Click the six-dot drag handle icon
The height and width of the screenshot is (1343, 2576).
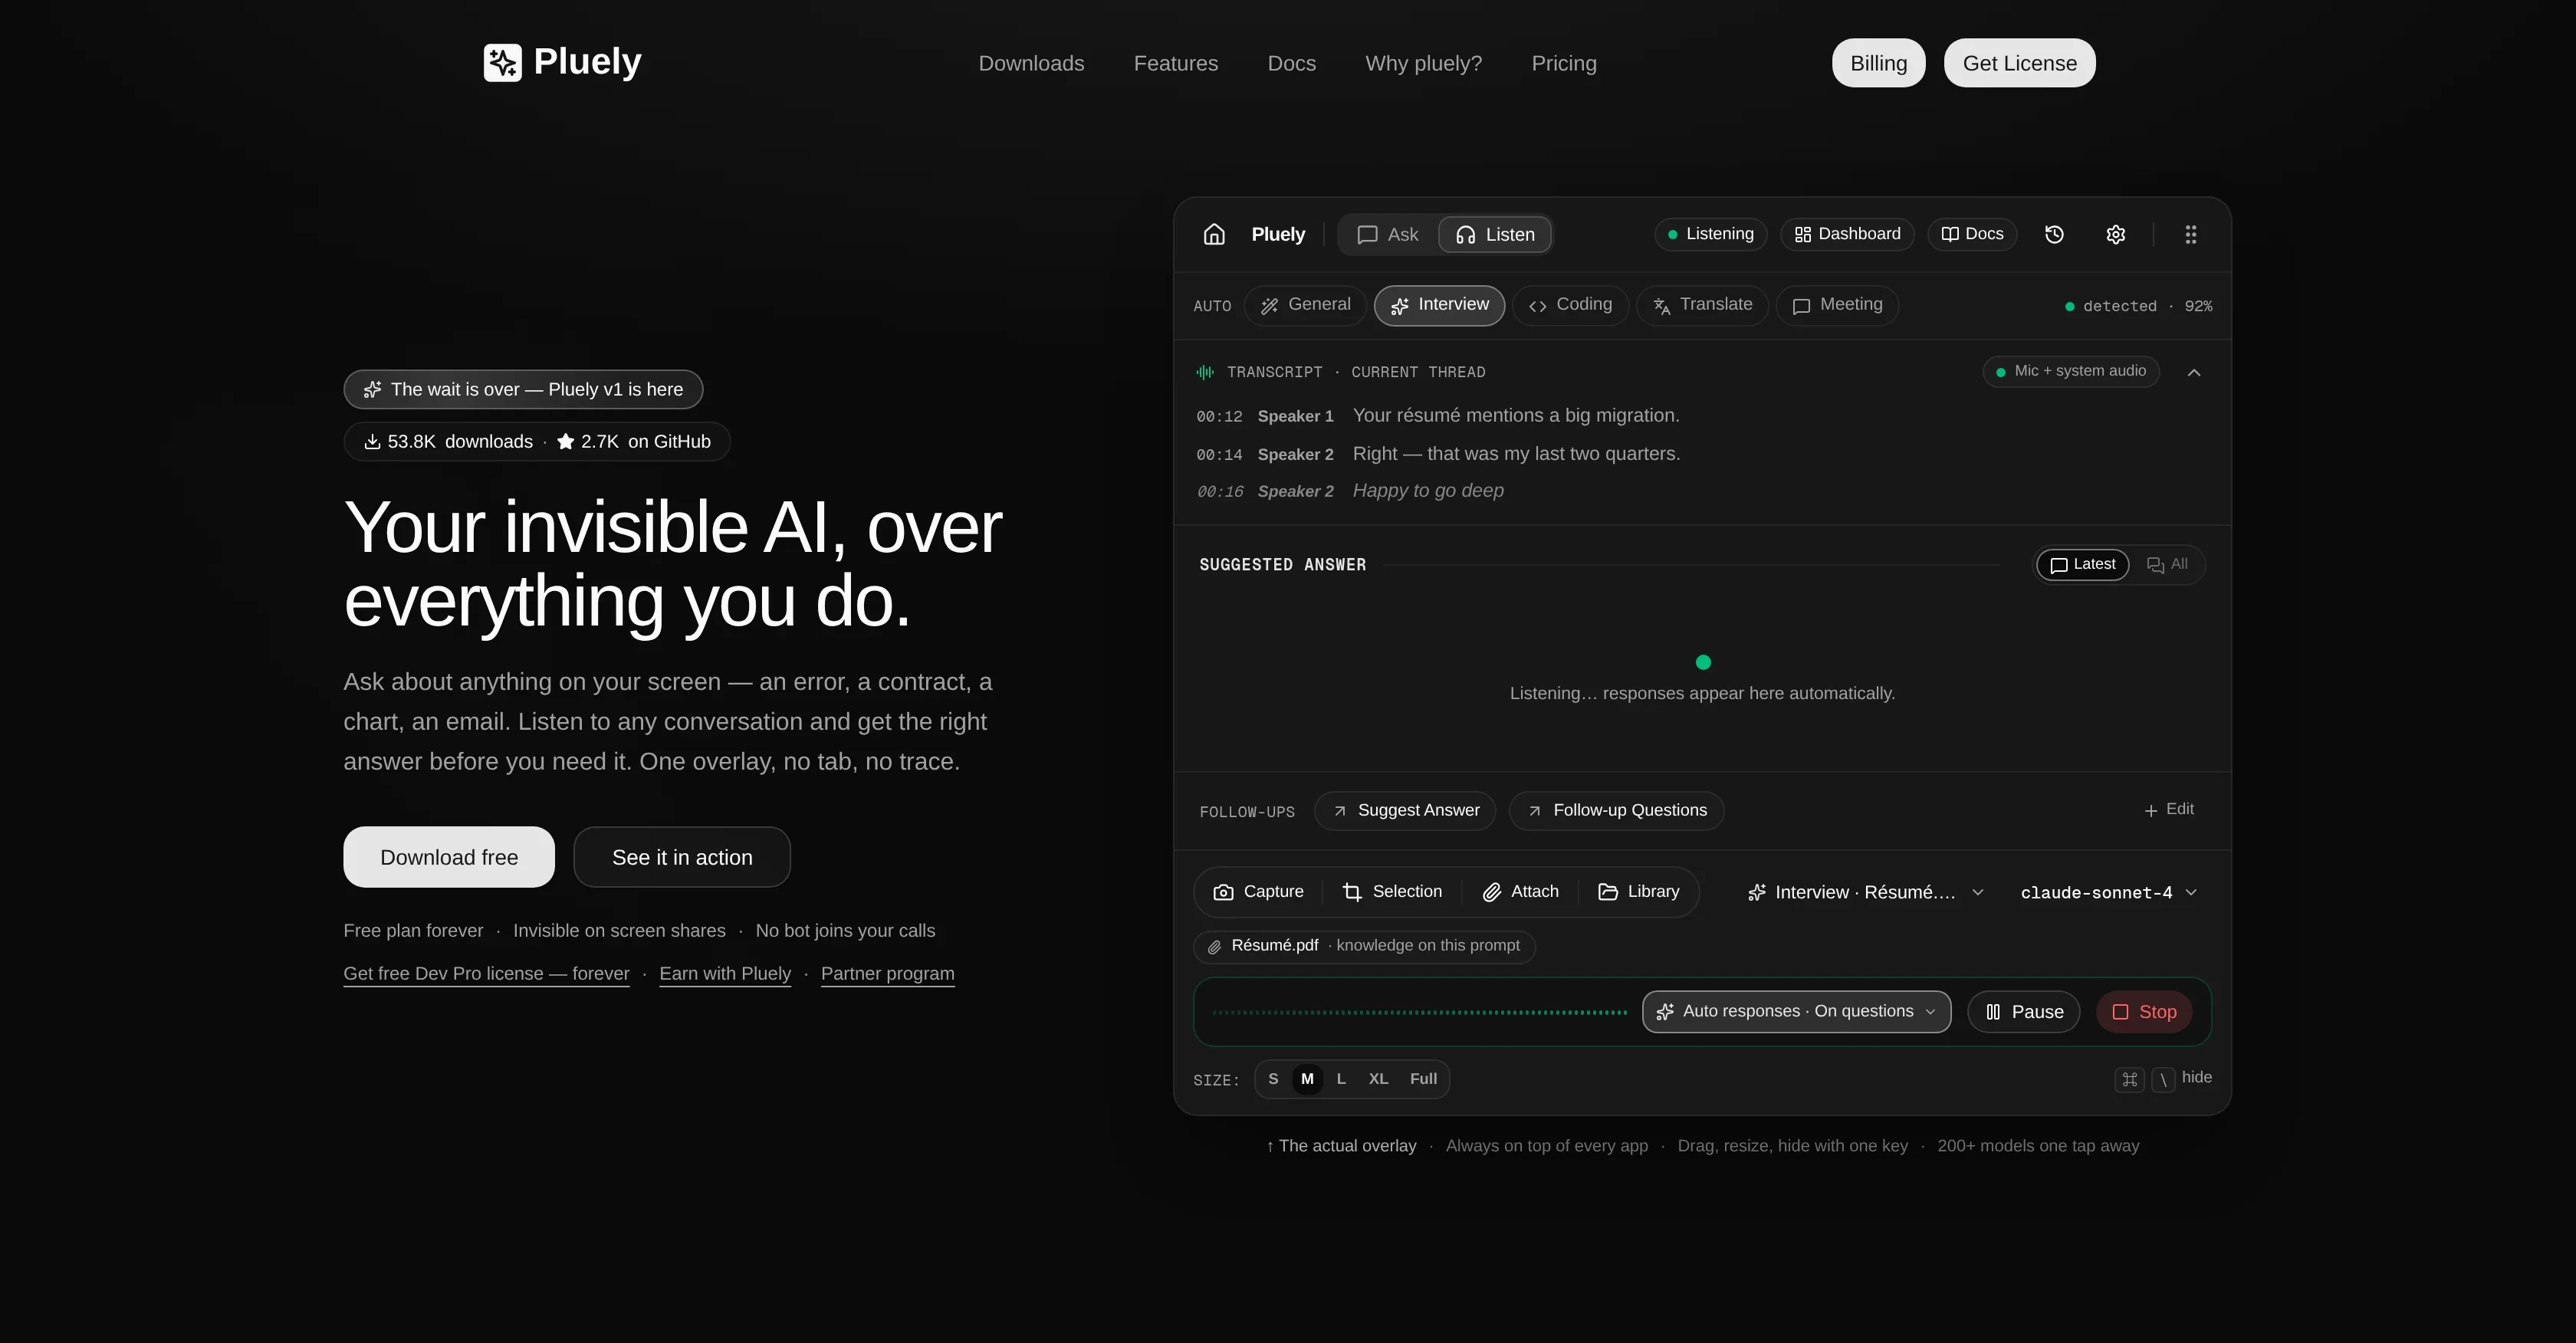click(x=2191, y=234)
